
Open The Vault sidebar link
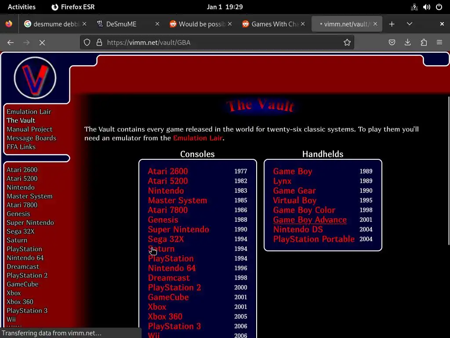pos(21,121)
